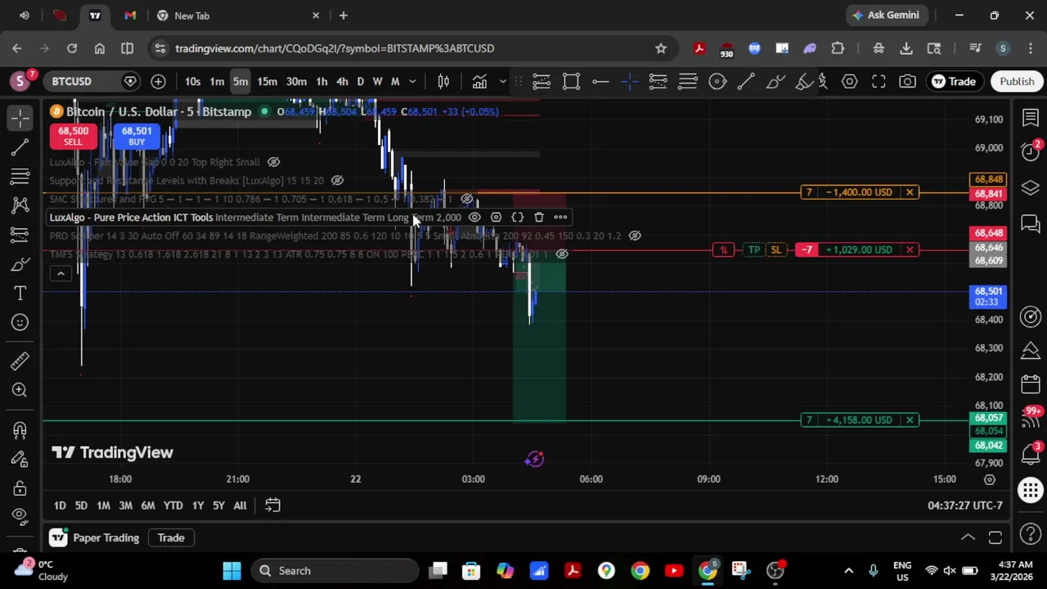Toggle hide all drawings eye in sidebar

(20, 515)
